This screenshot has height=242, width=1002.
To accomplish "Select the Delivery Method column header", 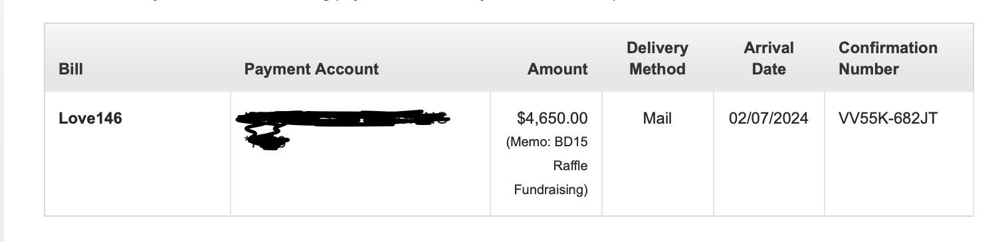I will [x=657, y=59].
